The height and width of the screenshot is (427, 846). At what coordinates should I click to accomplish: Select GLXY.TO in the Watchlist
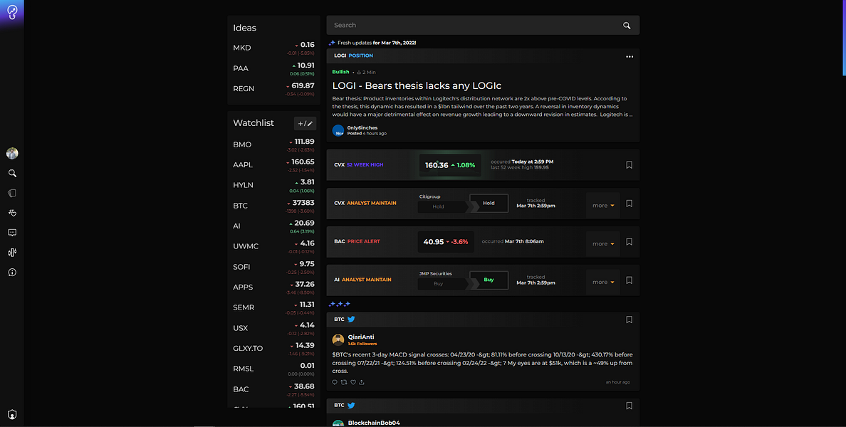tap(273, 348)
